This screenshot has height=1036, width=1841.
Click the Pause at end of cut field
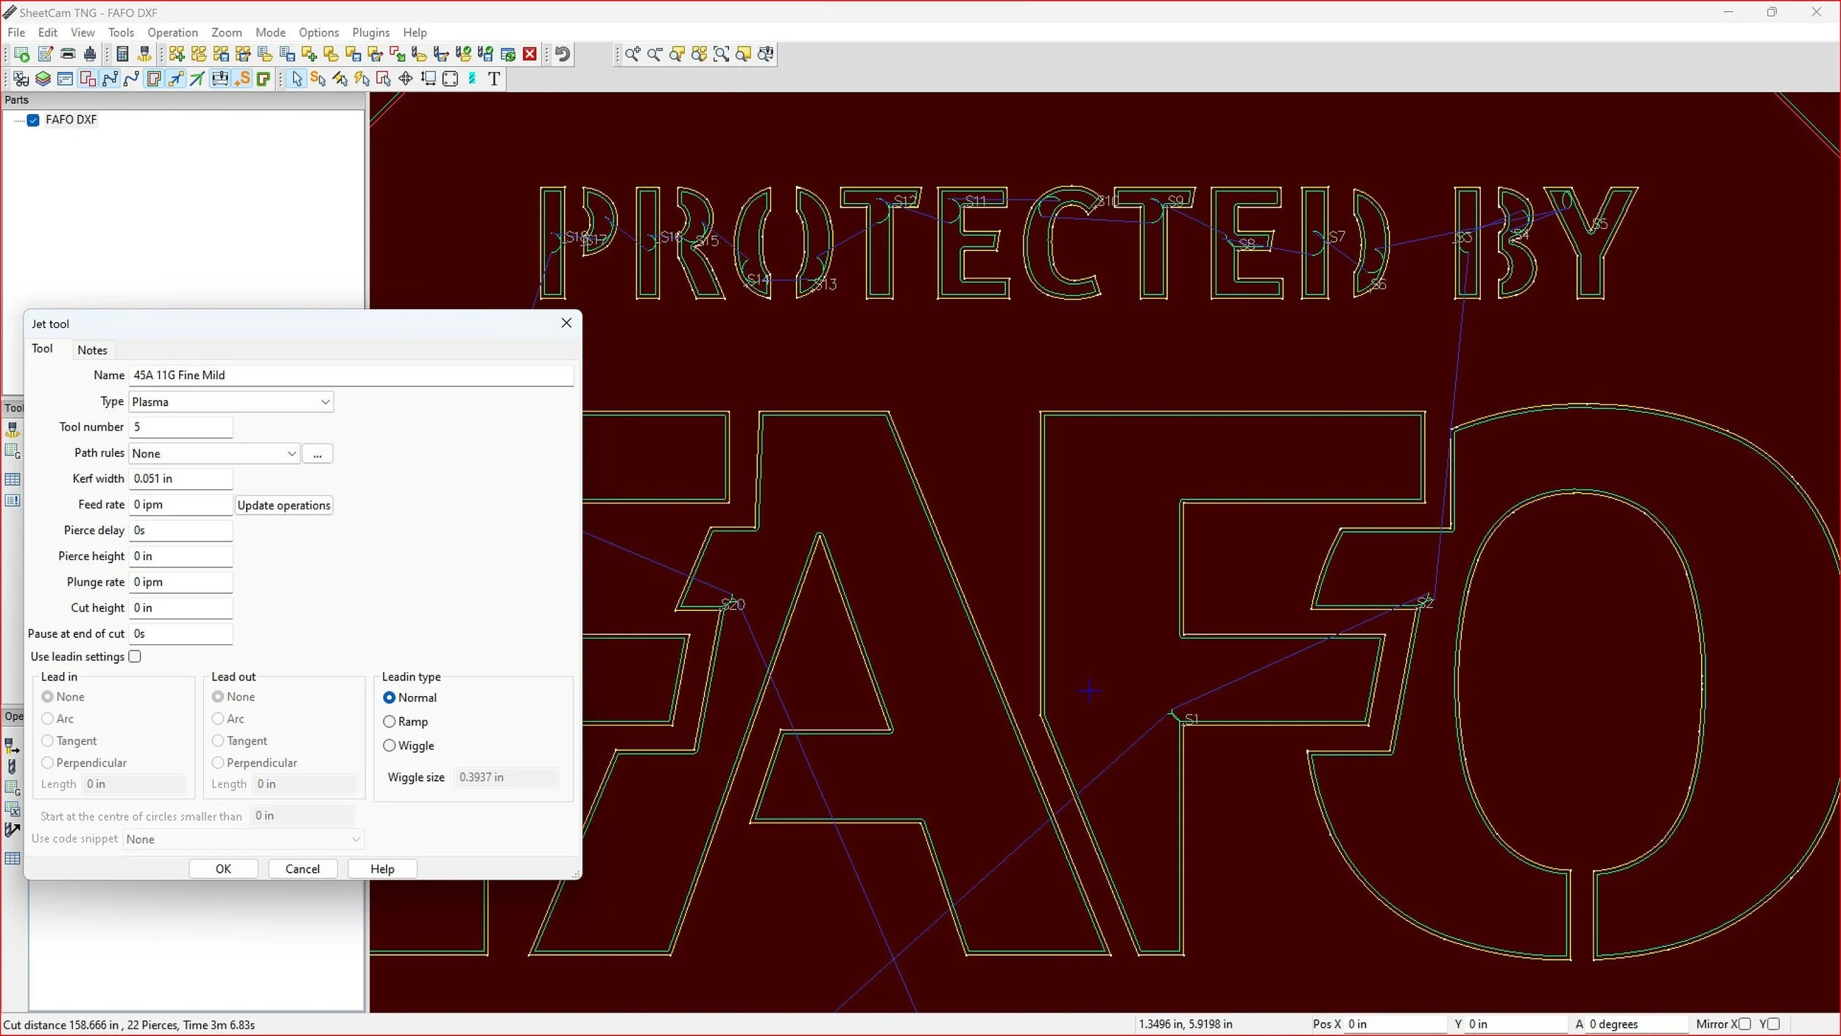(181, 634)
